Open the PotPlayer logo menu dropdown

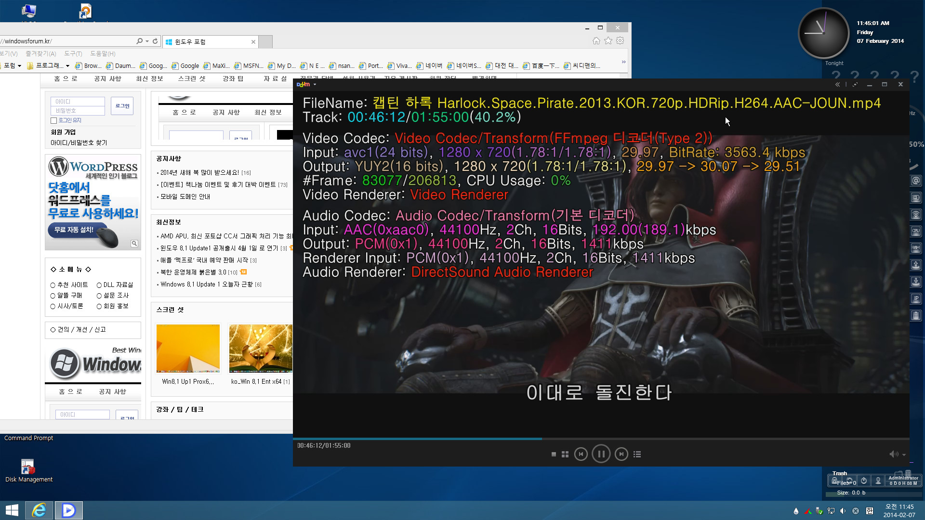(306, 84)
